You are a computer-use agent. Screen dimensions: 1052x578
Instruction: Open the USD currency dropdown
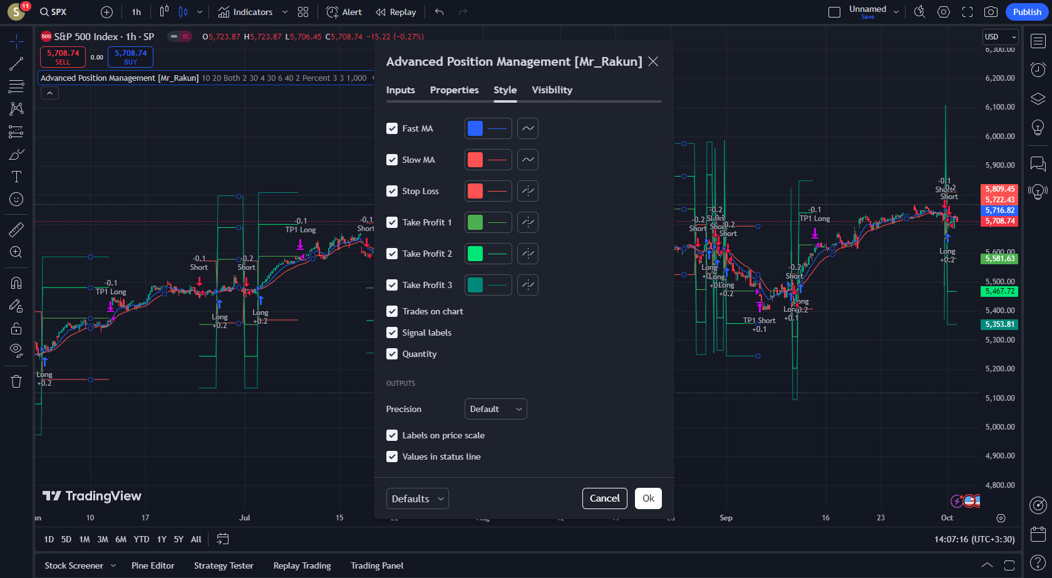1000,37
